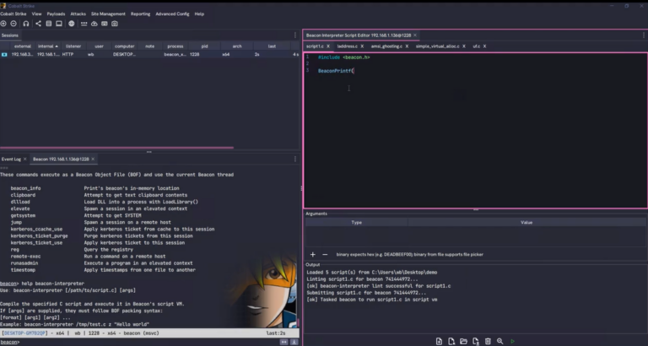The image size is (648, 346).
Task: Close the amsi_ghosting.c tab
Action: [407, 46]
